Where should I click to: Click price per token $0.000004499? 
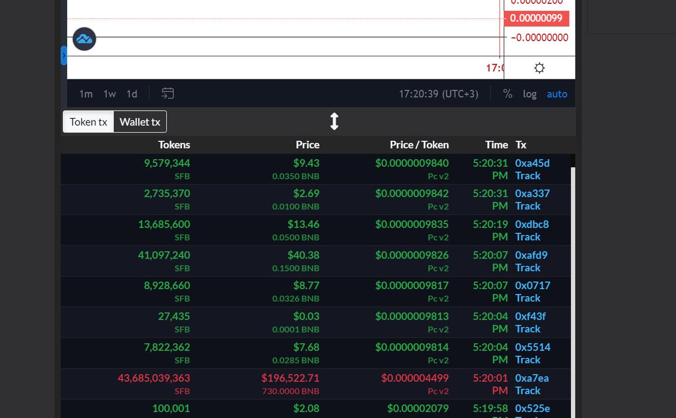click(415, 378)
